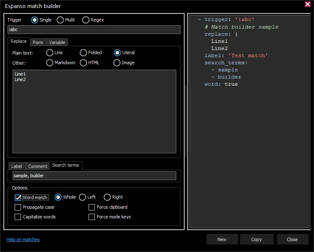Screen dimensions: 314x252
Task: Open the Comment tab
Action: click(x=38, y=166)
